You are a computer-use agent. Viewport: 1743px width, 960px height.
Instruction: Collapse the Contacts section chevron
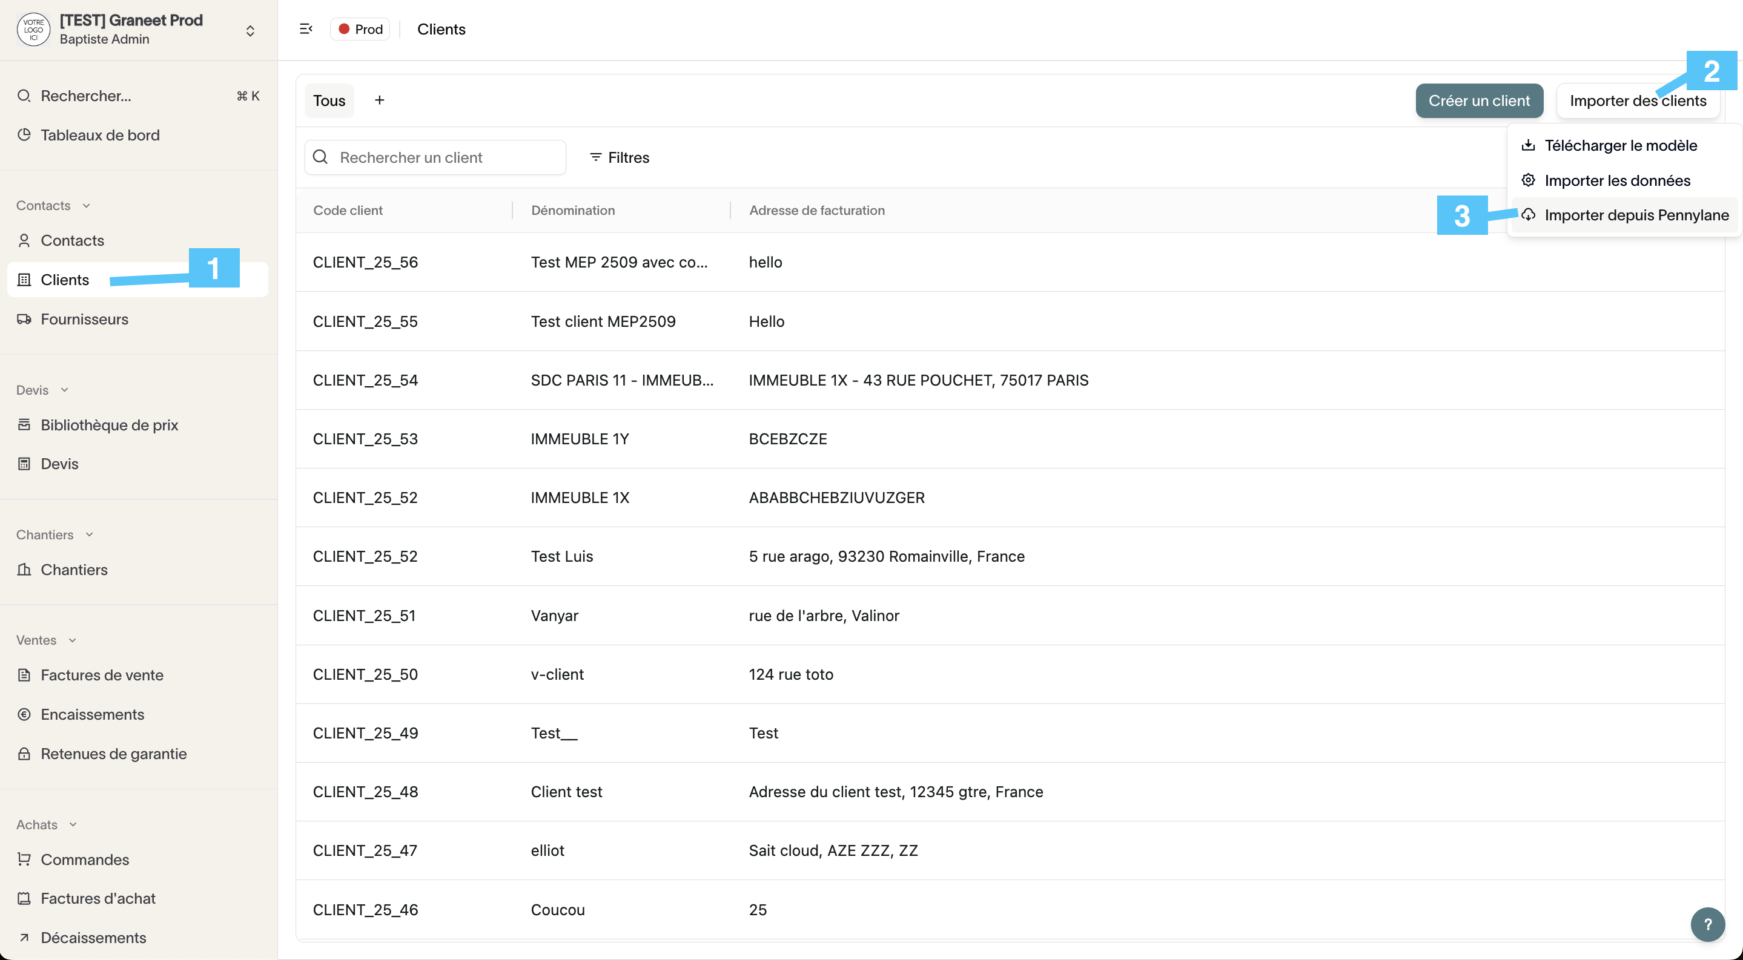pos(86,206)
